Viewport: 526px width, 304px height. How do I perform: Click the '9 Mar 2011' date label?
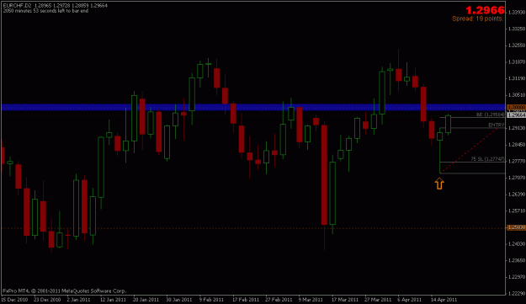(311, 299)
